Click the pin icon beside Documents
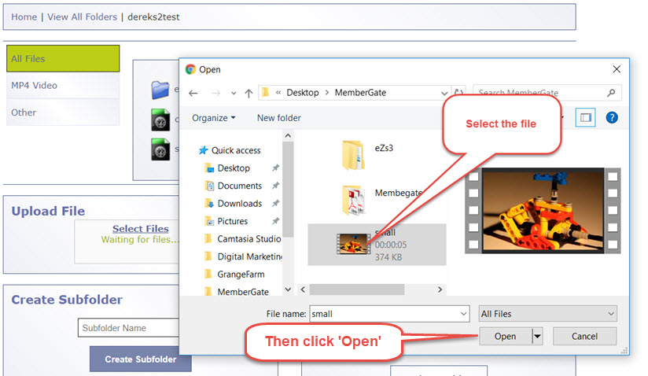The width and height of the screenshot is (648, 376). (276, 186)
